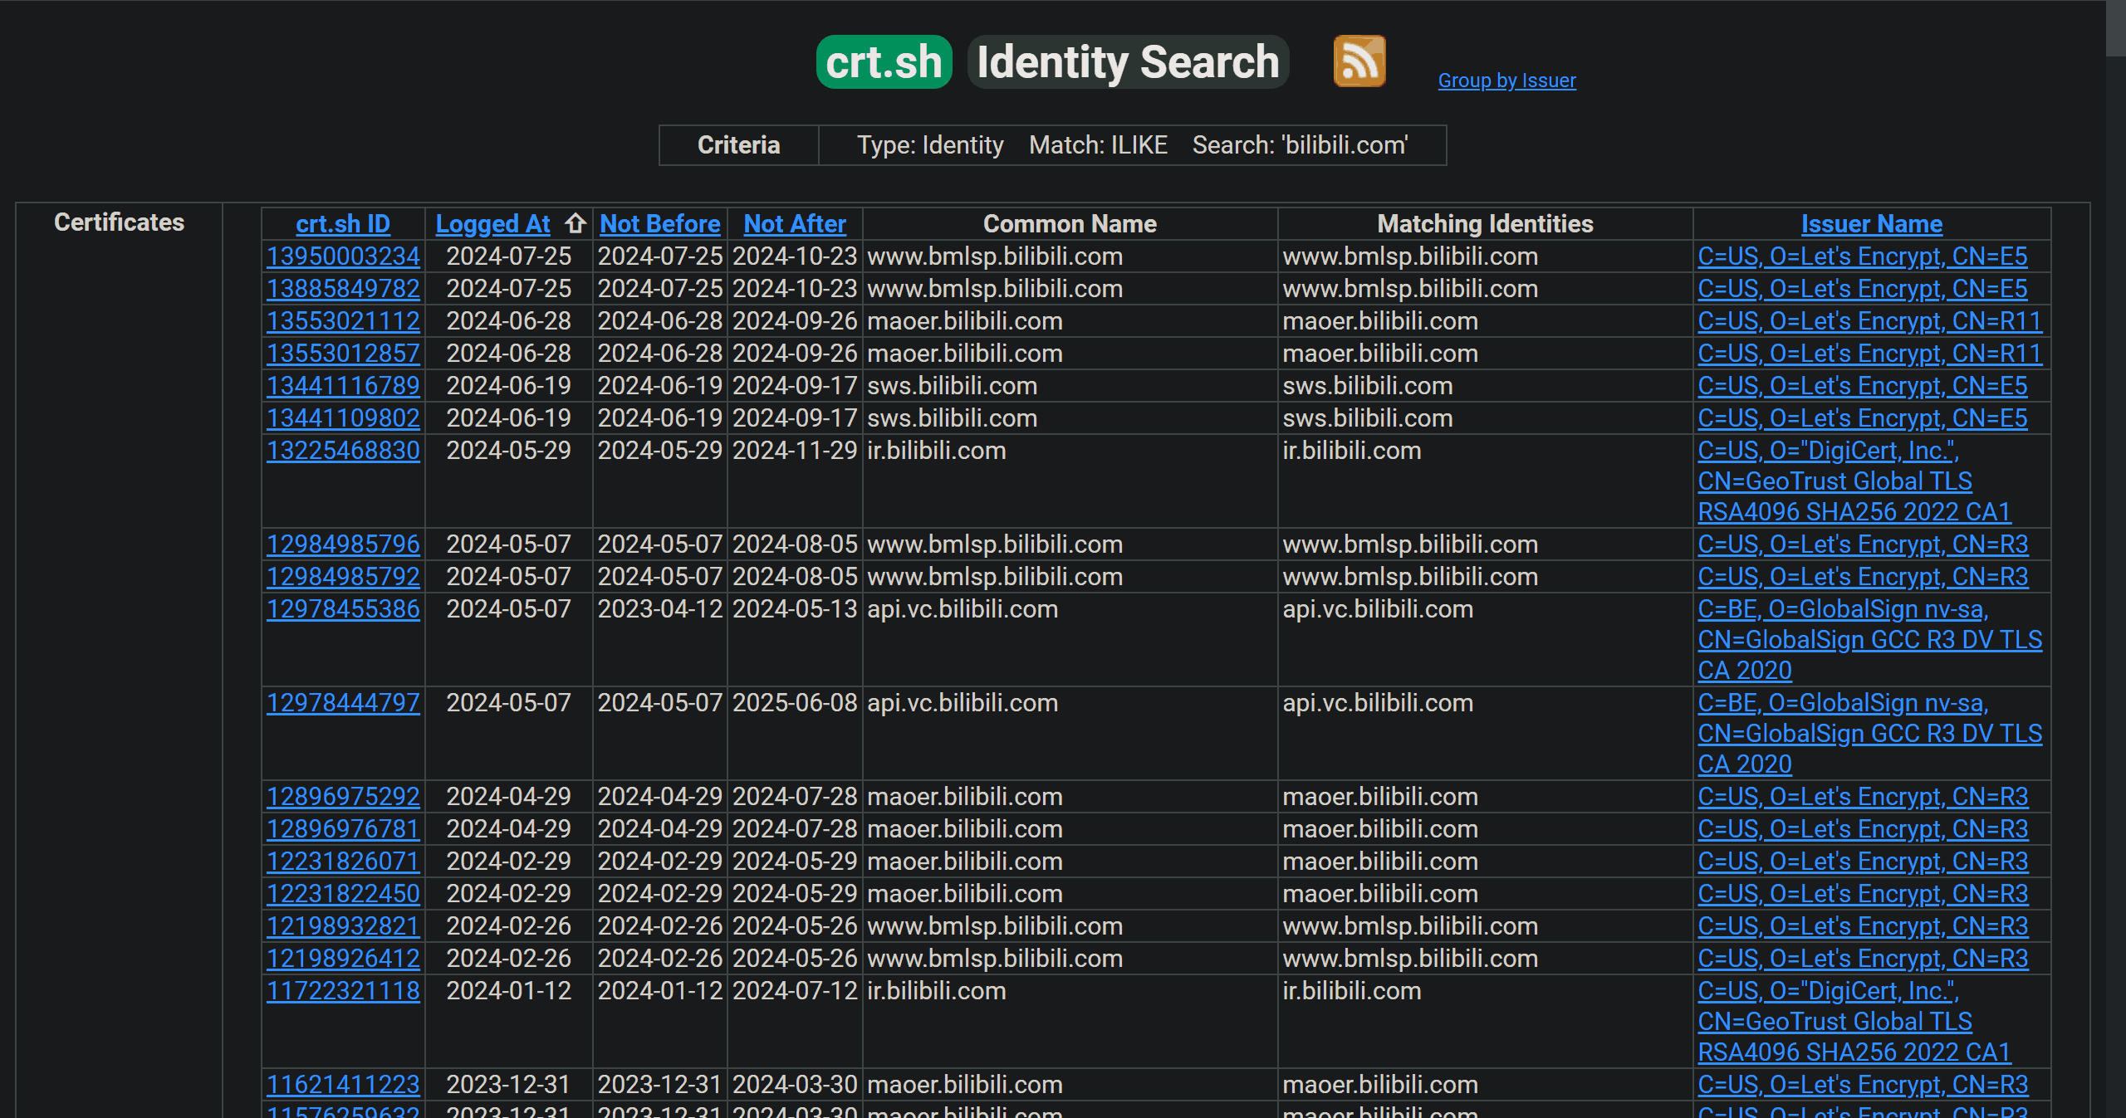Open certificate ID 13950003234
This screenshot has width=2126, height=1118.
pos(342,256)
